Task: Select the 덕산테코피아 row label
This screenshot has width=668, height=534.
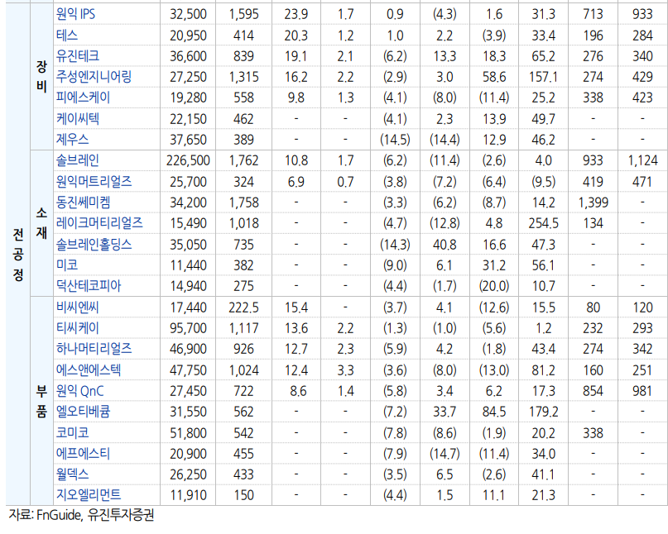Action: [89, 286]
